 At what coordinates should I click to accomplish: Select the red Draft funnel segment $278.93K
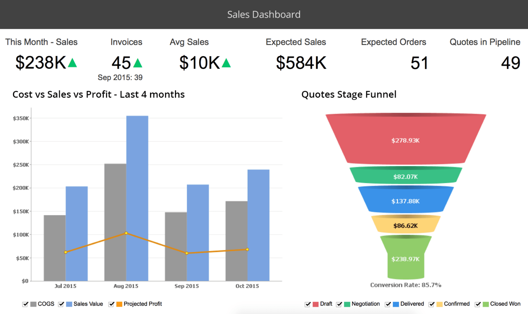click(406, 139)
